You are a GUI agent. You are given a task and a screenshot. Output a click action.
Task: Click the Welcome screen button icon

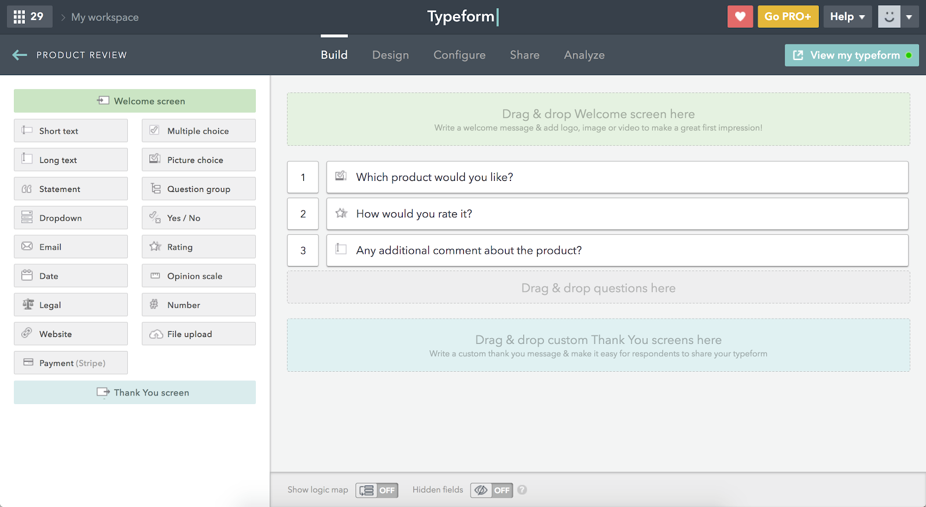click(x=103, y=101)
